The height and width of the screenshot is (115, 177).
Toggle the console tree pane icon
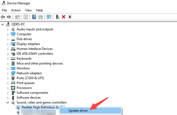(17, 17)
